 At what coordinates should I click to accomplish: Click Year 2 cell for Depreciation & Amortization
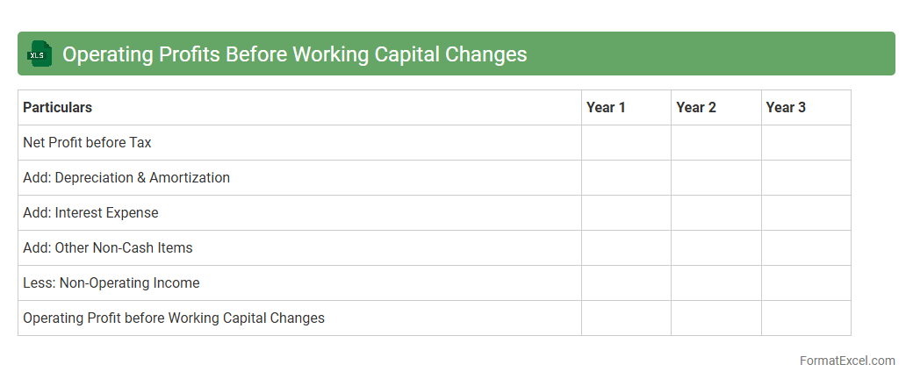pyautogui.click(x=715, y=178)
